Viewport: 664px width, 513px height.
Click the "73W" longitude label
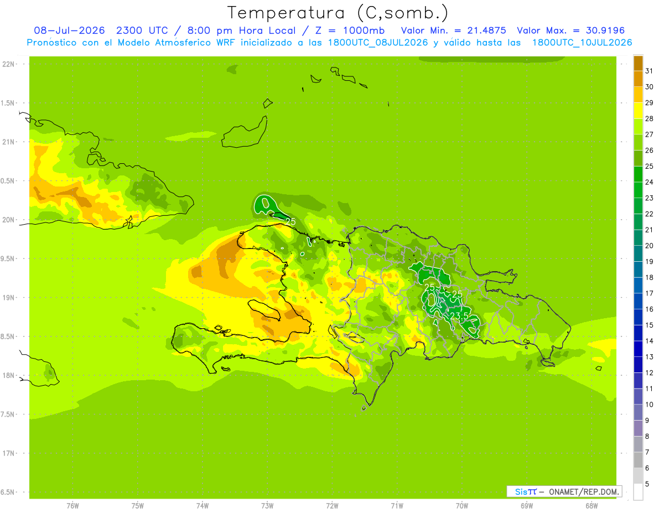pos(267,505)
